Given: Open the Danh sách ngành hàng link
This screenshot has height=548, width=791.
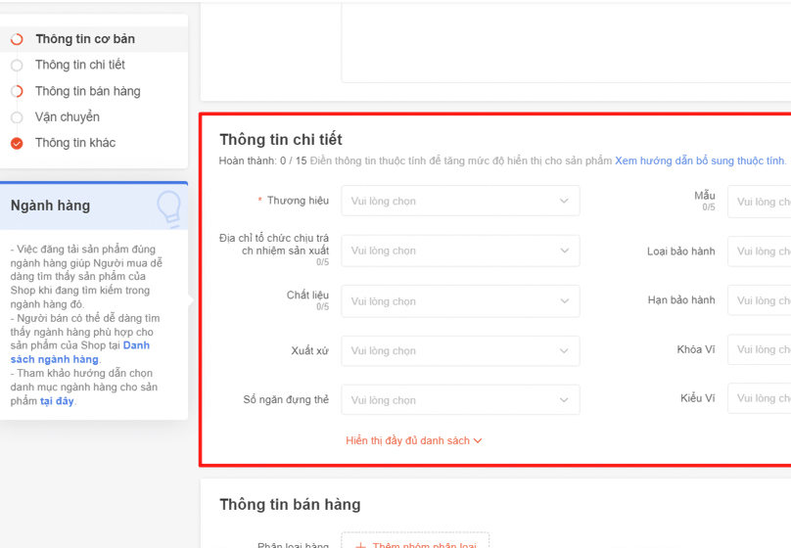Looking at the screenshot, I should 80,352.
